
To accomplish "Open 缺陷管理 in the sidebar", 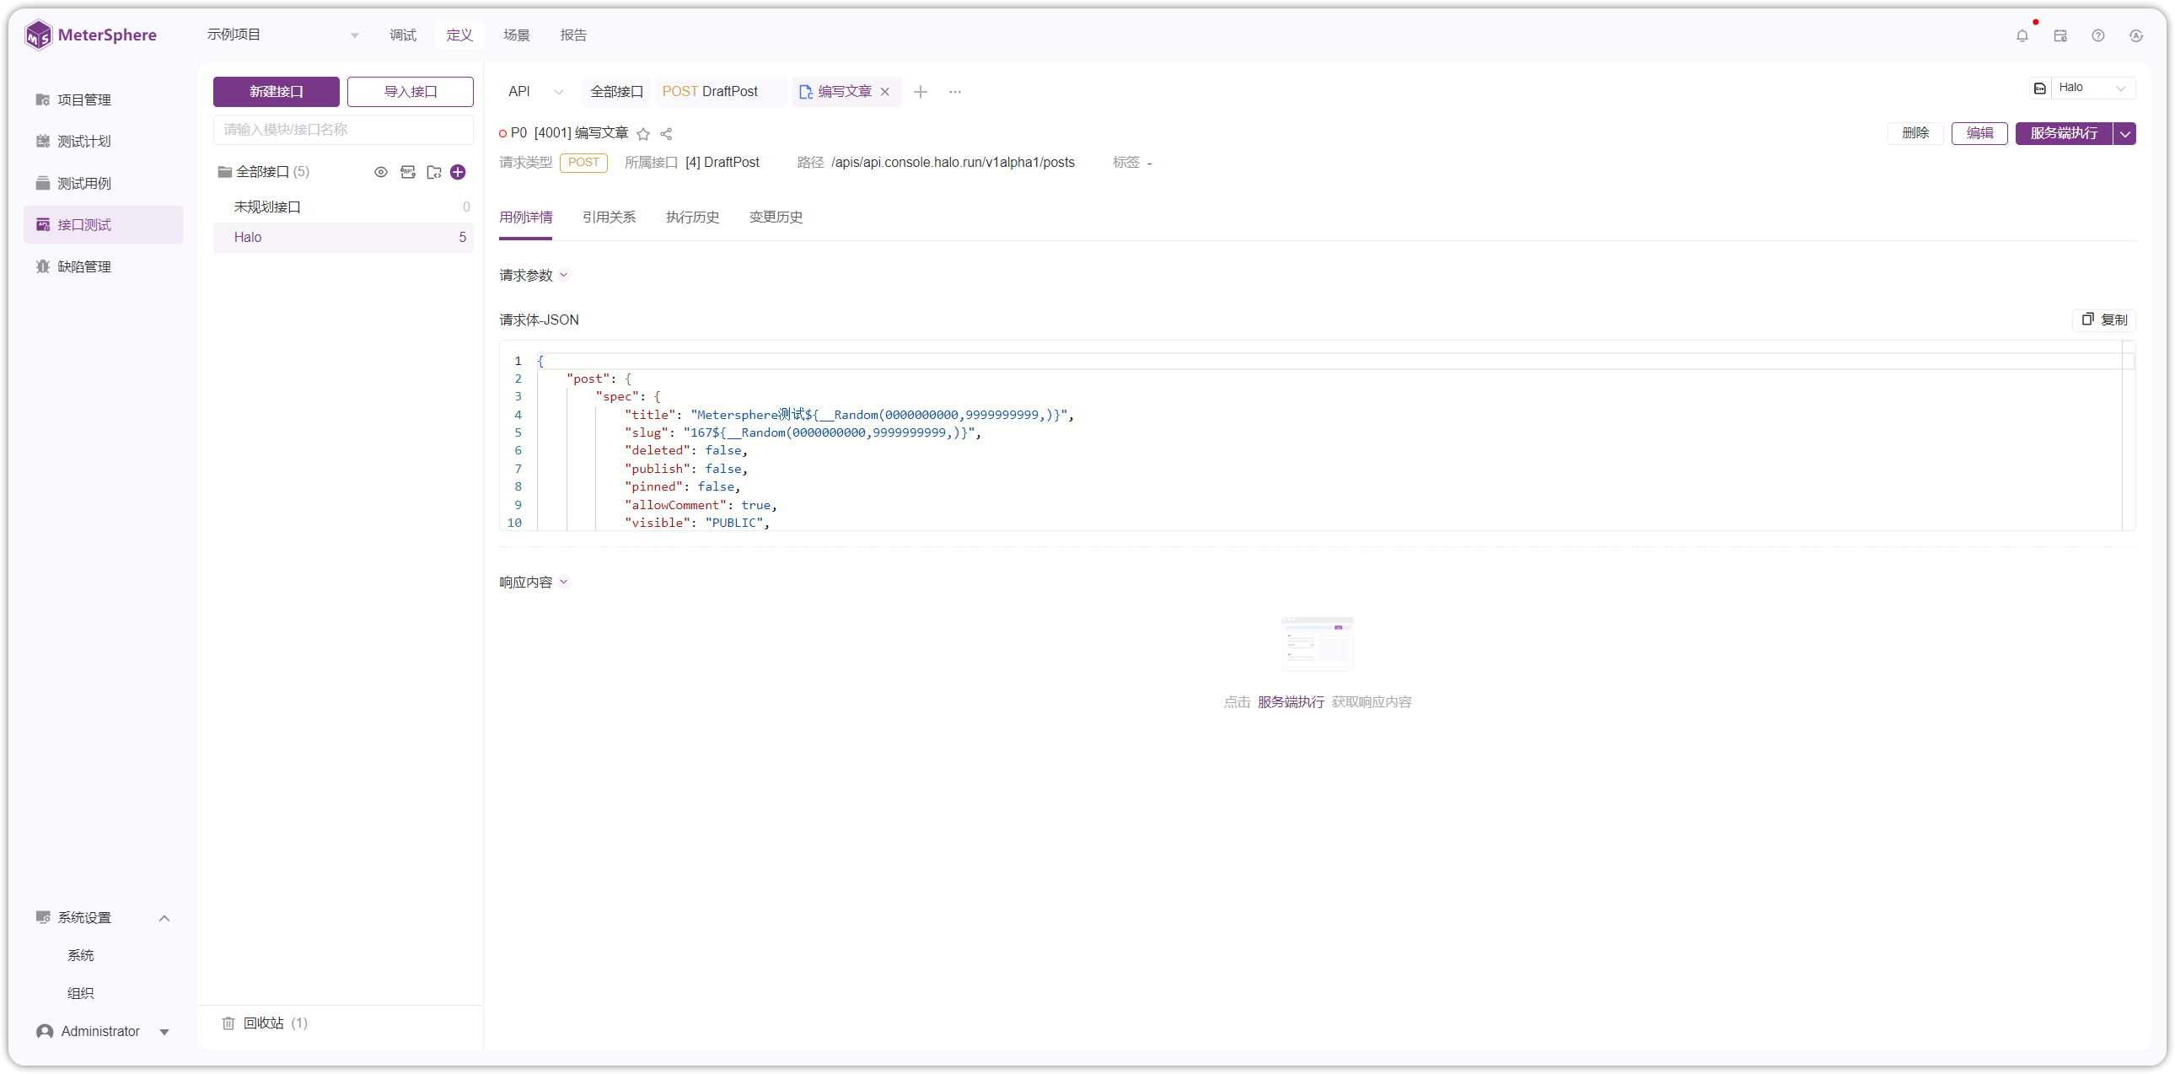I will pyautogui.click(x=103, y=266).
